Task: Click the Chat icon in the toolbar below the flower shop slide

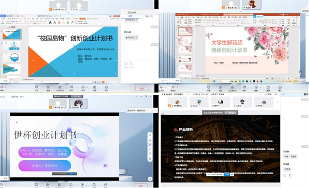Action: (x=244, y=88)
